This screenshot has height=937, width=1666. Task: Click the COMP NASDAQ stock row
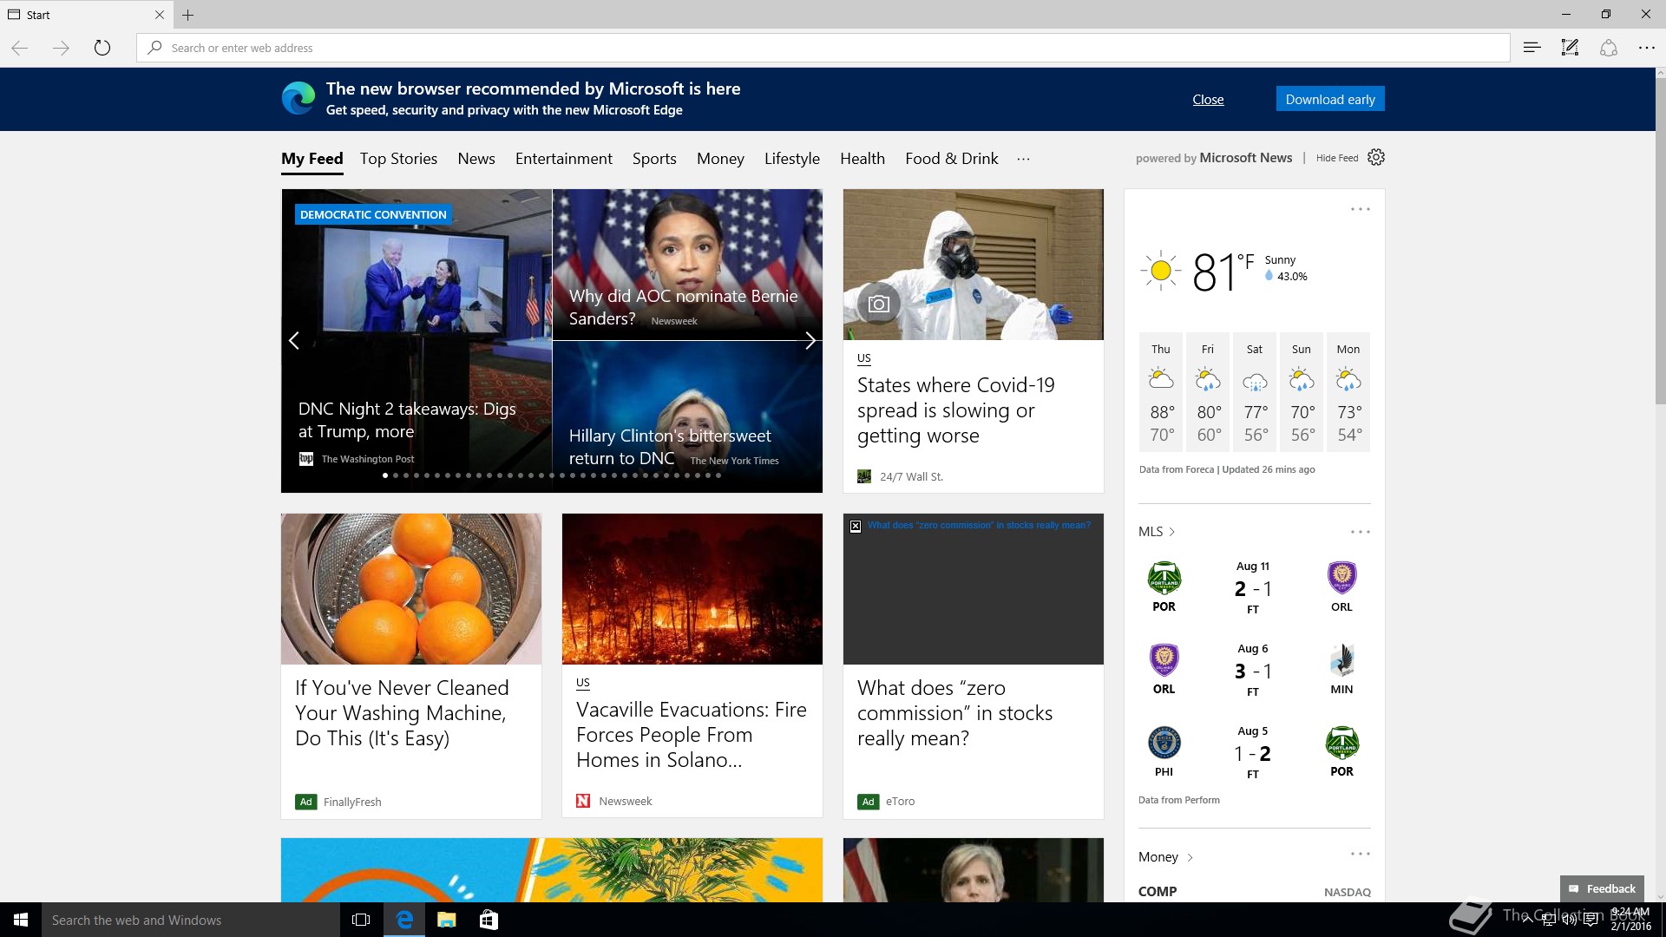[1255, 891]
